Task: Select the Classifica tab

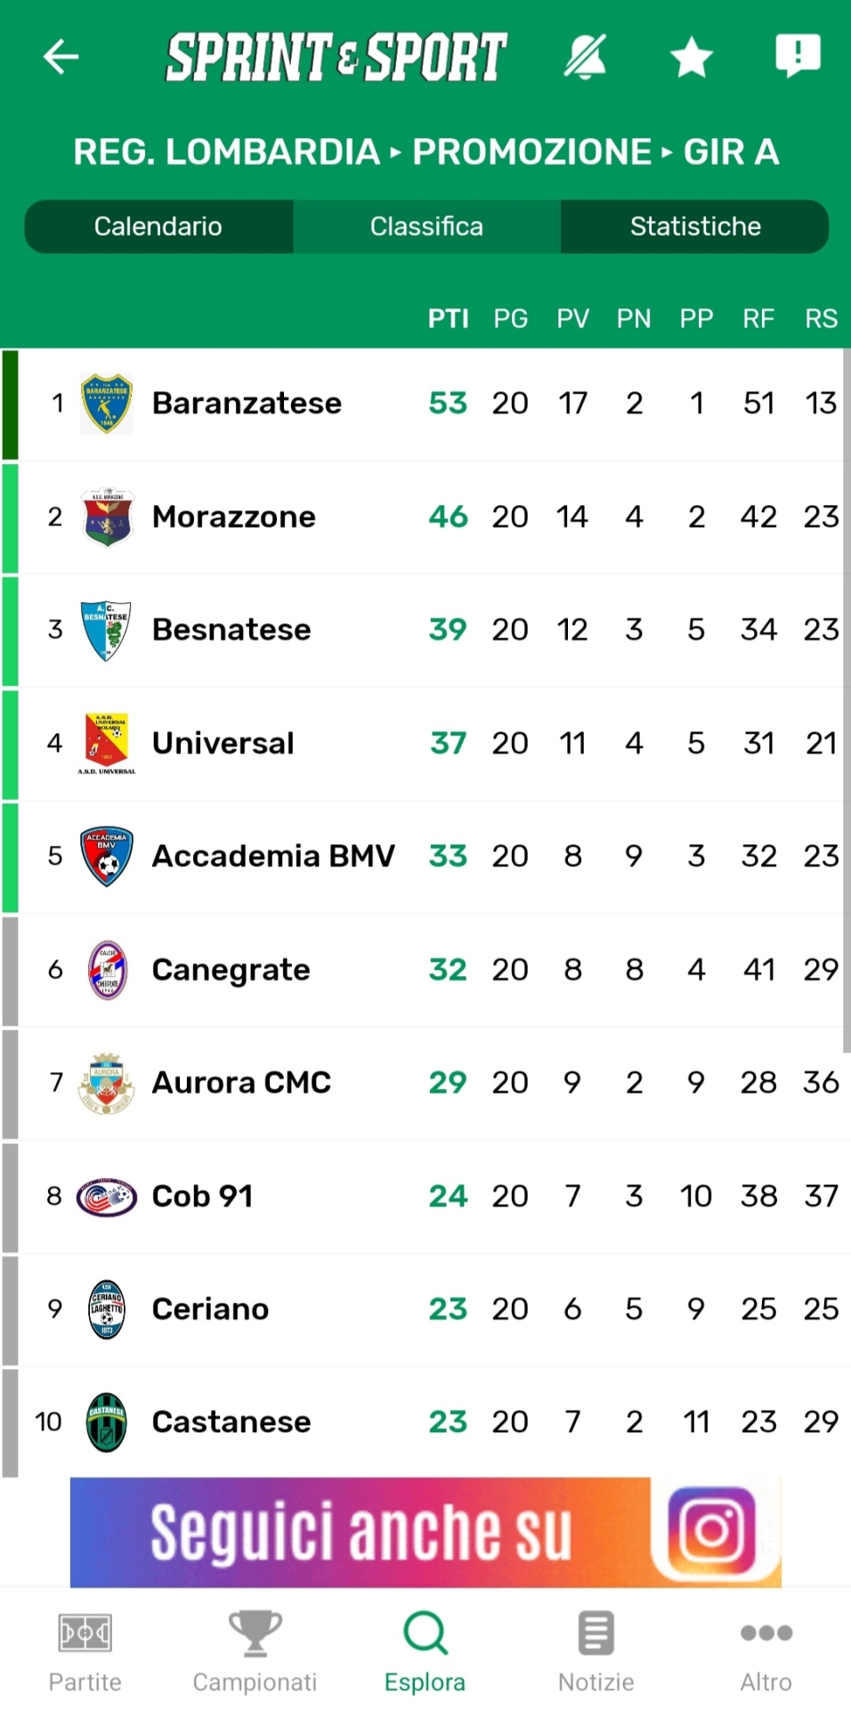Action: pos(426,226)
